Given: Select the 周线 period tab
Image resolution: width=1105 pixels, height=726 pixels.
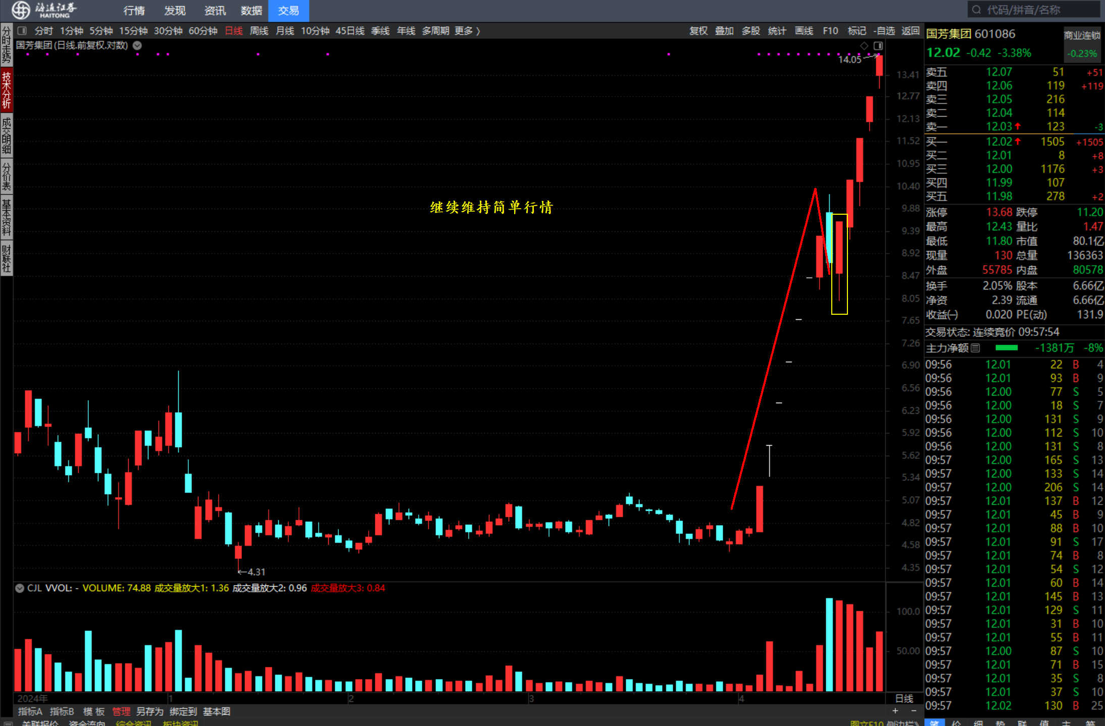Looking at the screenshot, I should point(259,31).
